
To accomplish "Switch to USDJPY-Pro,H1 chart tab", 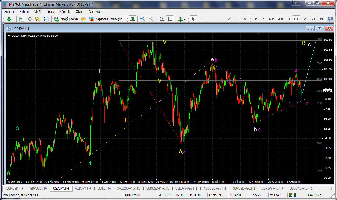I will [x=186, y=188].
